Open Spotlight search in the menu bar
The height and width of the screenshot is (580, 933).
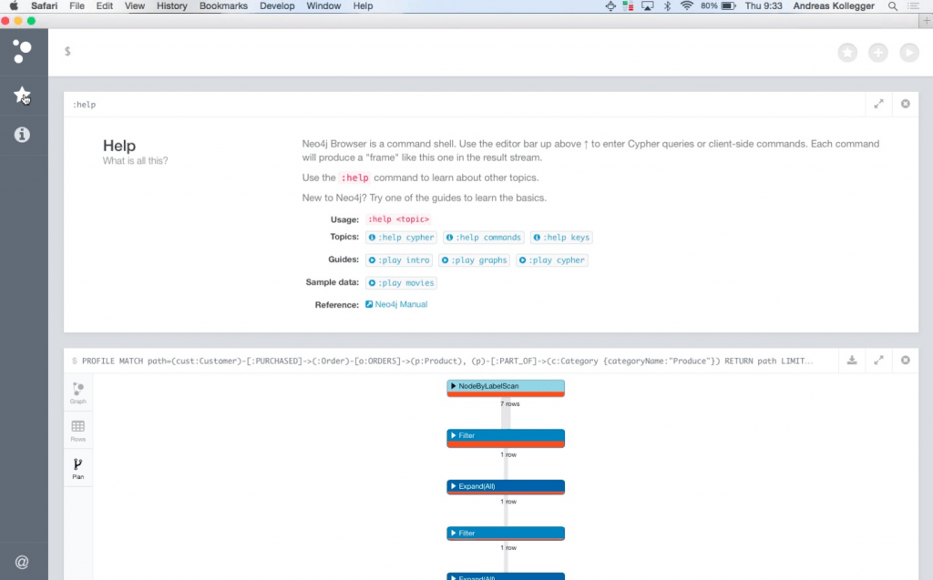(x=893, y=6)
